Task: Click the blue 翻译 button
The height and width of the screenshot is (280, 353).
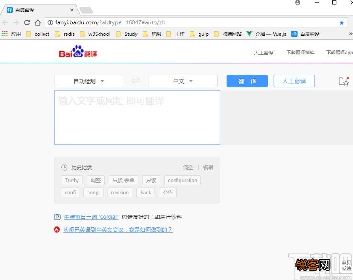Action: pos(247,81)
